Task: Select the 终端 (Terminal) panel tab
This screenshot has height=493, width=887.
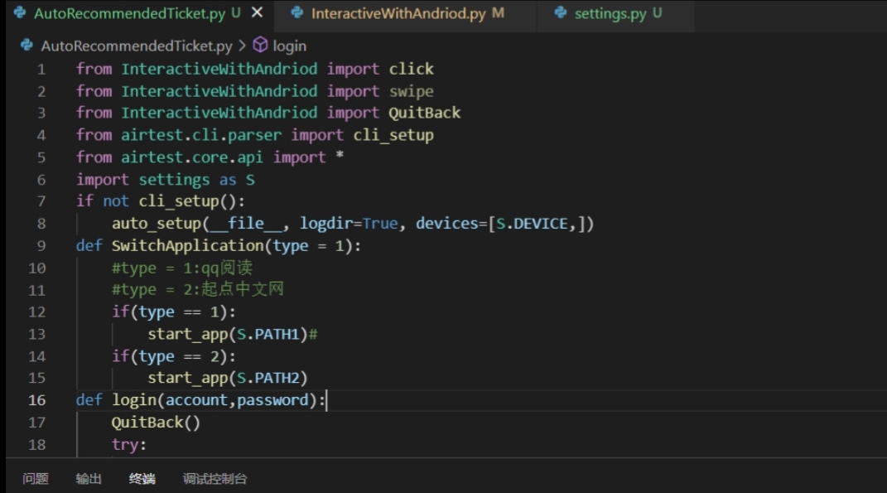Action: (x=142, y=479)
